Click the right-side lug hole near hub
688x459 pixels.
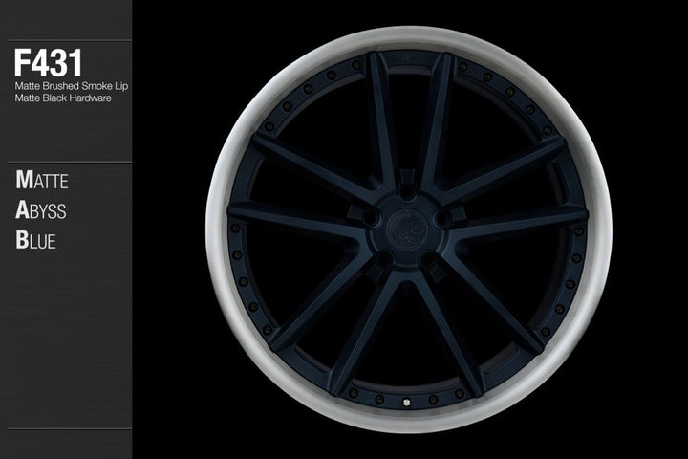pos(441,218)
